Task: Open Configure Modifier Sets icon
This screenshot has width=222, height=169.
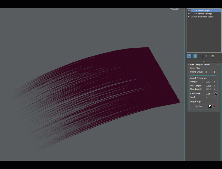Action: coord(213,56)
